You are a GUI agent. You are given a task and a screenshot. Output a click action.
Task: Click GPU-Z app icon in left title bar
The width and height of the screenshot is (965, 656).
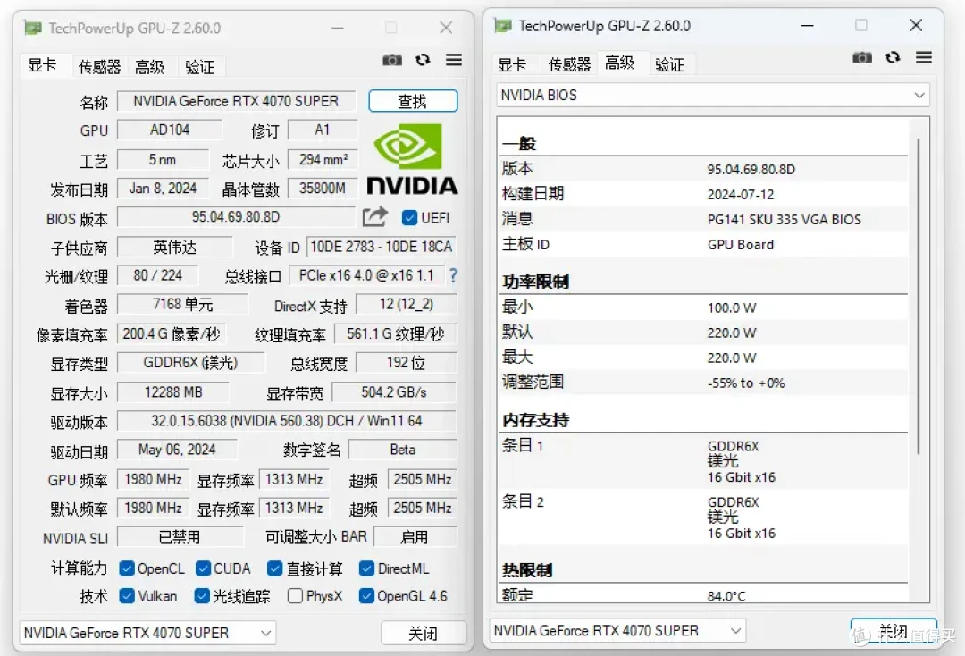33,28
